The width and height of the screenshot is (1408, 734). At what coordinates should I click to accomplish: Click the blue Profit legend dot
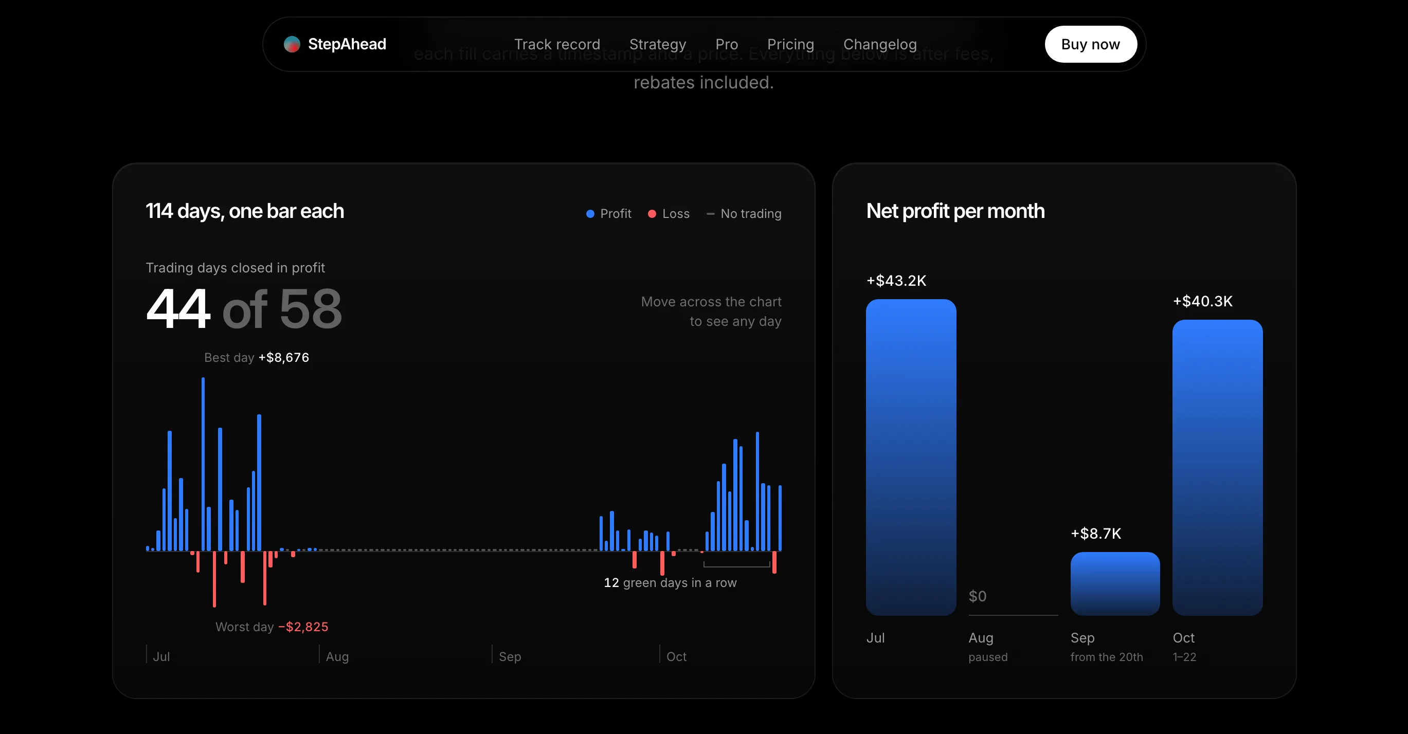590,214
